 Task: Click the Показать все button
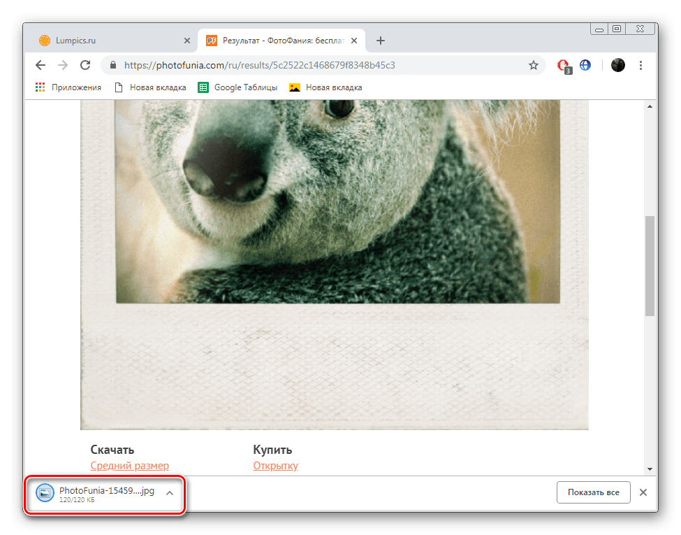[x=593, y=492]
